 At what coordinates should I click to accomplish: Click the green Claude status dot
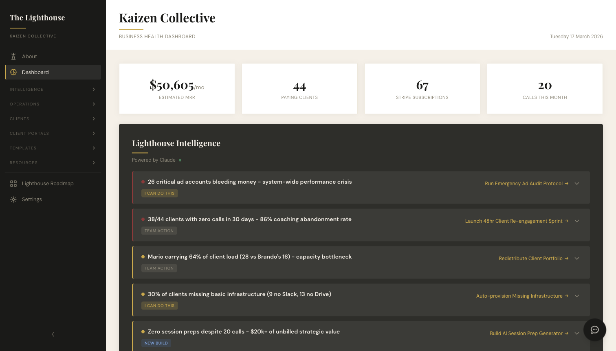tap(180, 160)
